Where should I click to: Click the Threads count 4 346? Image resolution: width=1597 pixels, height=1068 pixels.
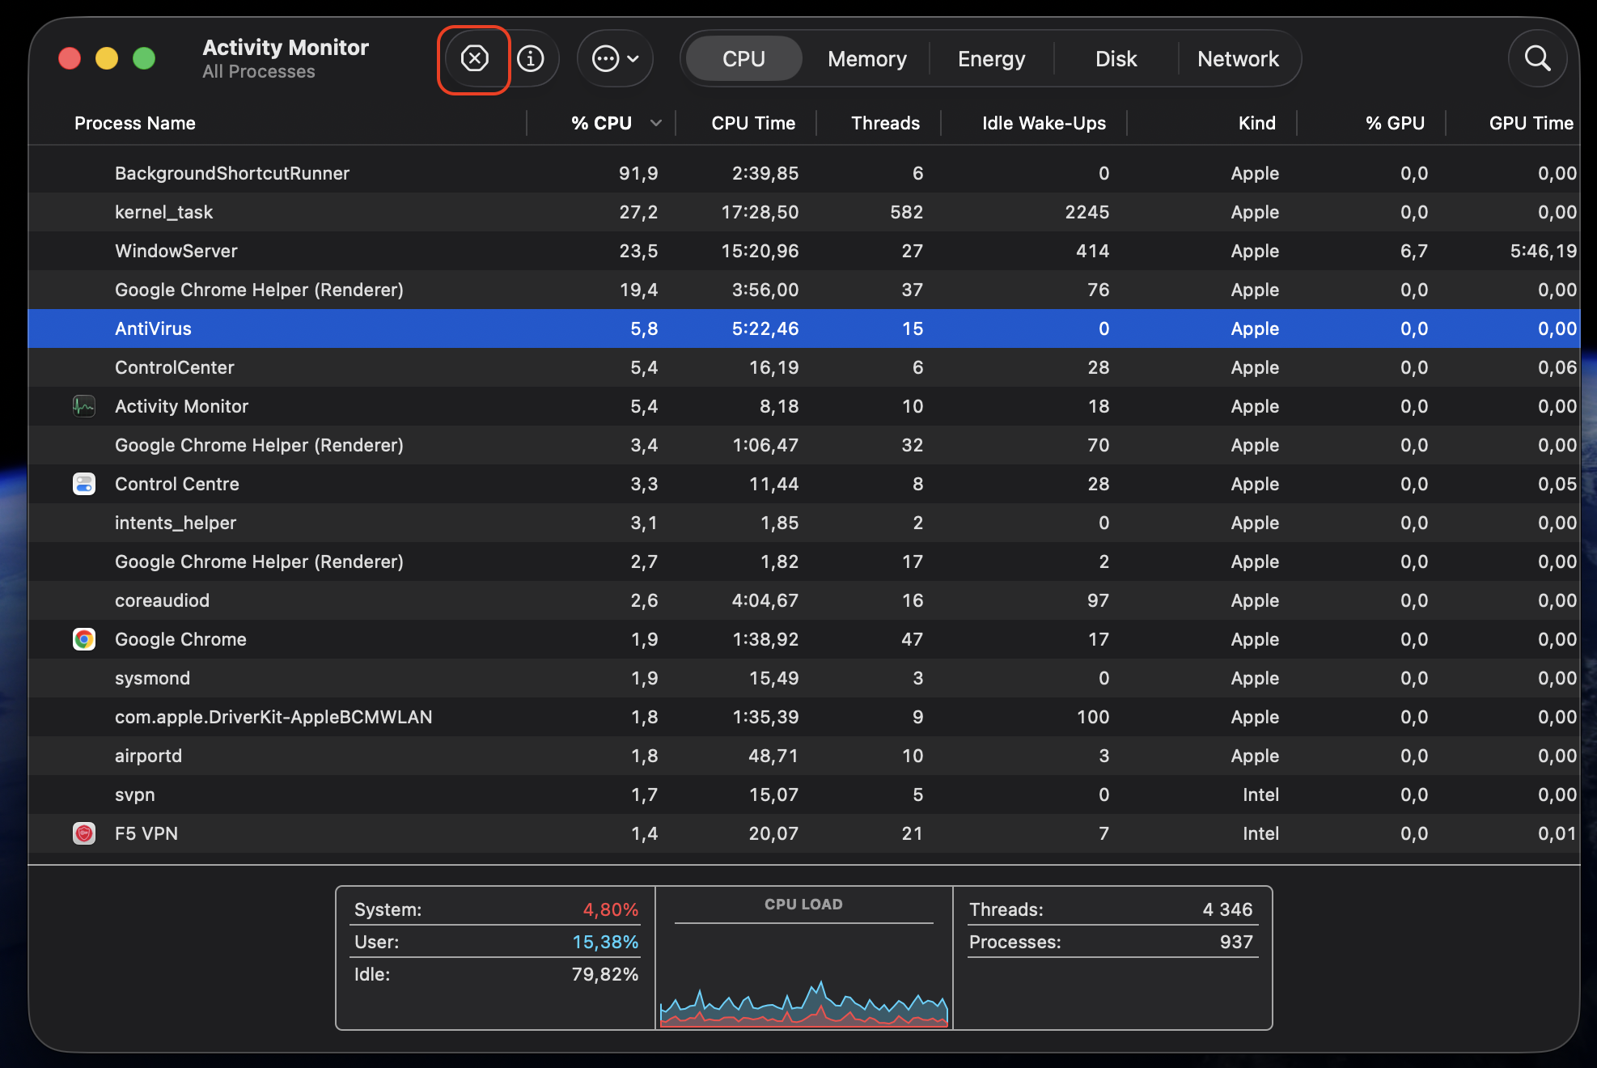pos(1227,909)
